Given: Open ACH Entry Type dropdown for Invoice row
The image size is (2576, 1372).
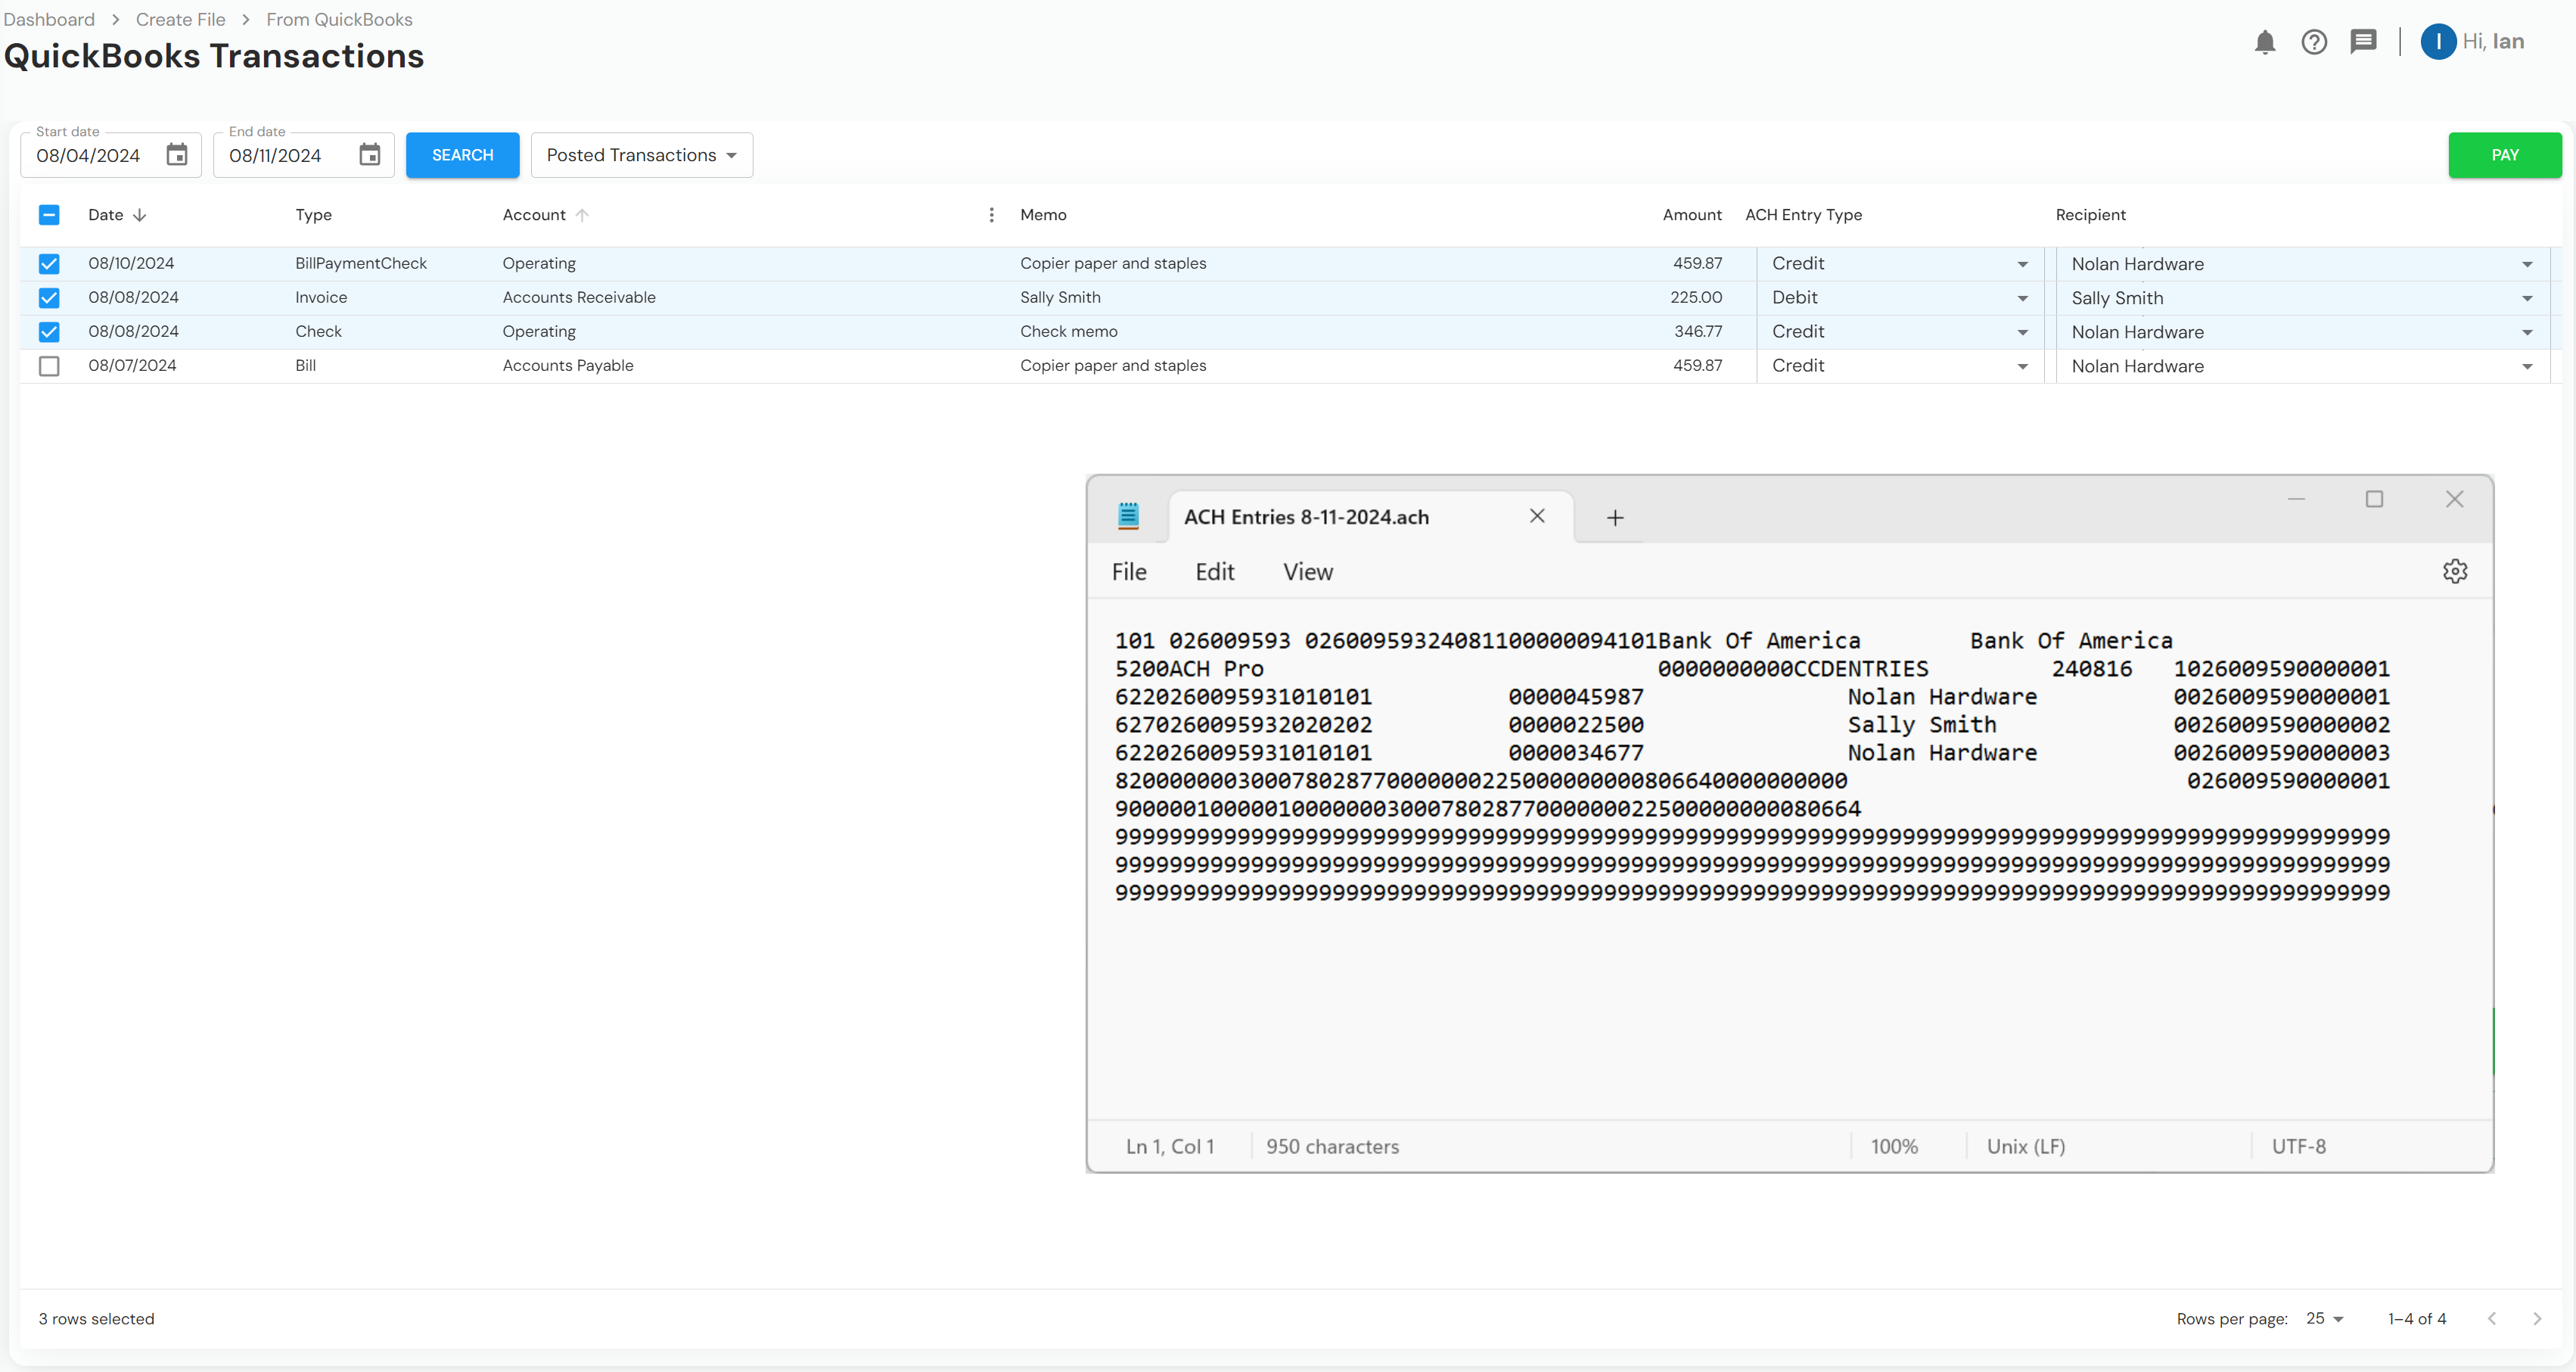Looking at the screenshot, I should pyautogui.click(x=2022, y=298).
